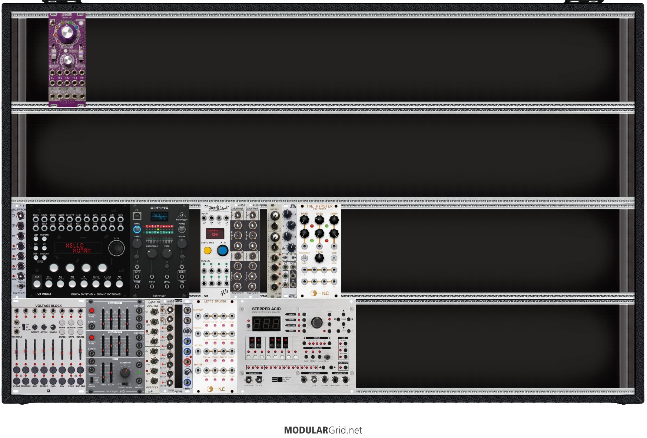Click the Hypster RATE knob
This screenshot has height=438, width=647.
tap(304, 220)
